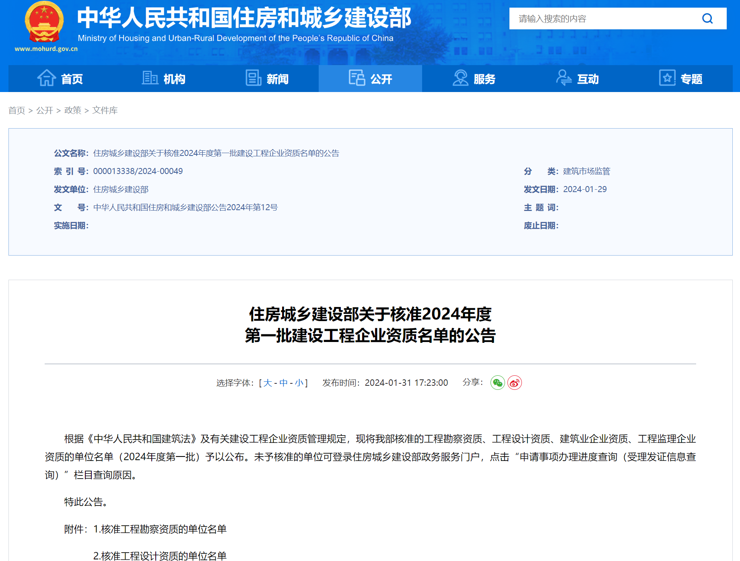Set font size to 中

(283, 383)
